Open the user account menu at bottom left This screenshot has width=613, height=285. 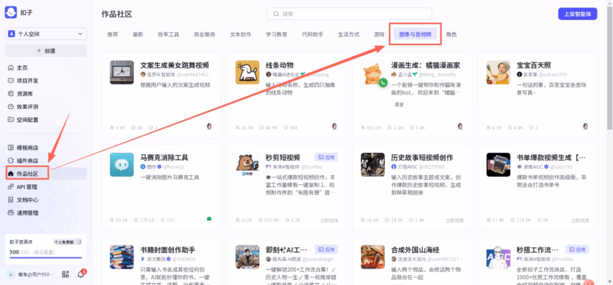pos(30,274)
